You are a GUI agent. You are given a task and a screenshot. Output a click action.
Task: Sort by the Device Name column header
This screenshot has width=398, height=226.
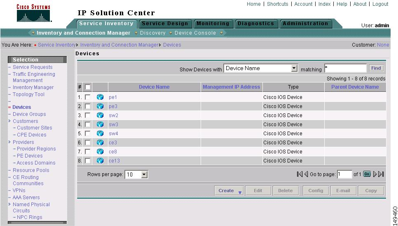click(154, 87)
